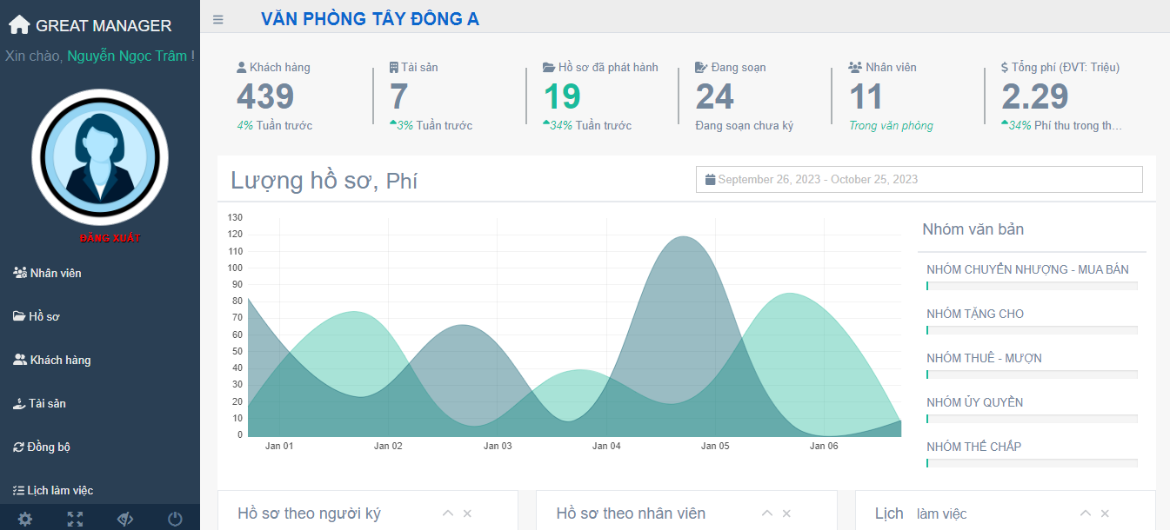Image resolution: width=1170 pixels, height=530 pixels.
Task: Collapse the Hồ sơ theo nhân viên panel
Action: [767, 513]
